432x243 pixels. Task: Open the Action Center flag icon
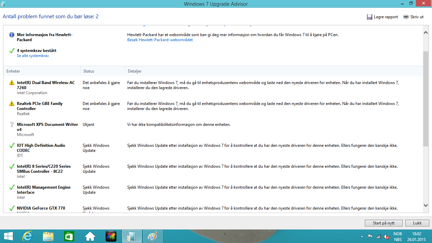coord(370,237)
